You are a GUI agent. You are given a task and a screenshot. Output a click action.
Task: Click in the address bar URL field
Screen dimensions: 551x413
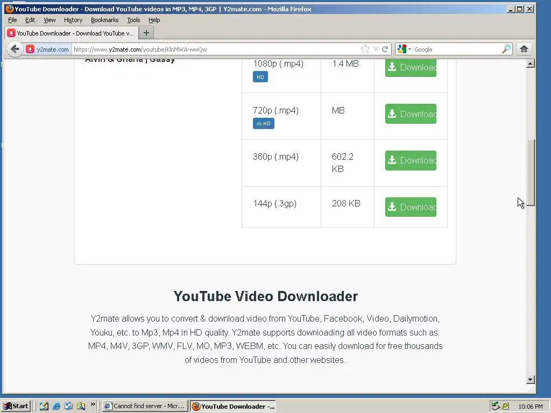216,49
